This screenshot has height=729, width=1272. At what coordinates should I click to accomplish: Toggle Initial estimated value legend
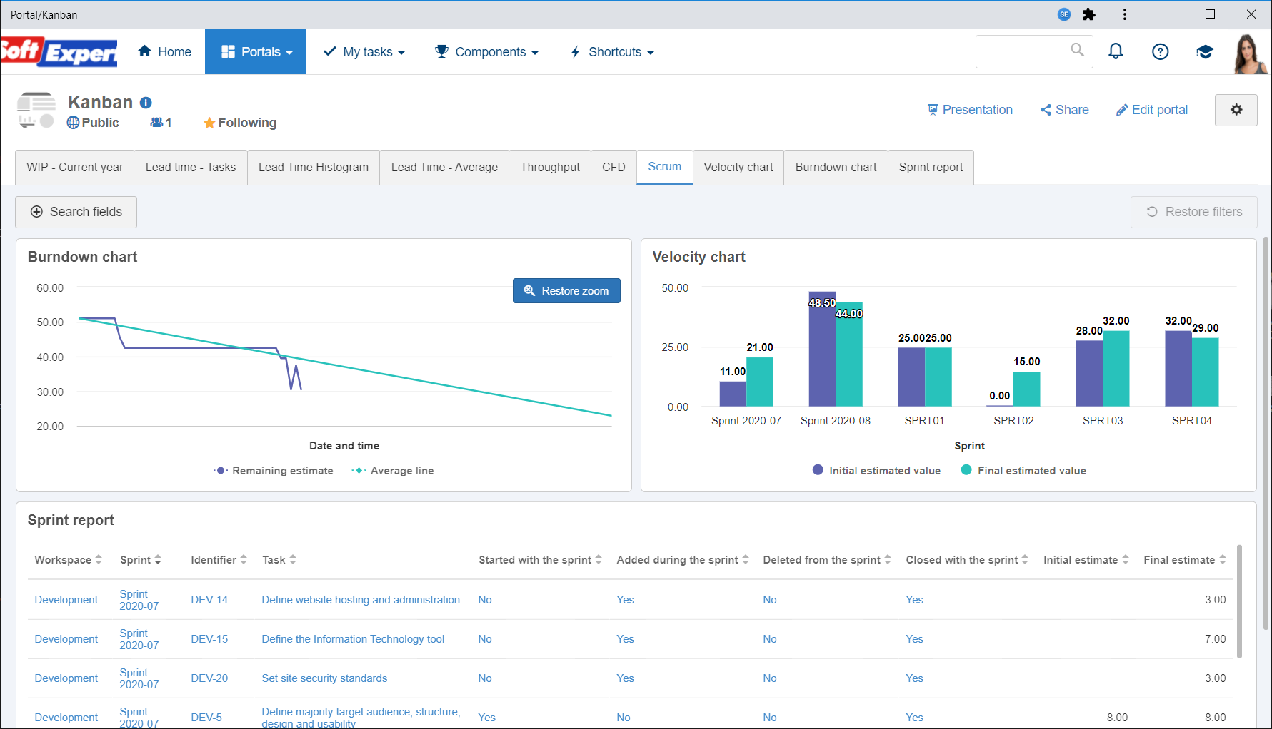(x=876, y=471)
